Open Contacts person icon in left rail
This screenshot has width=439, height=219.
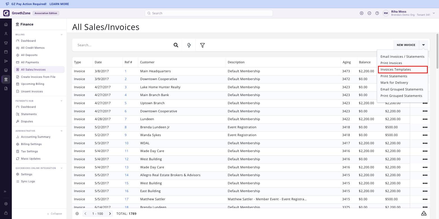[6, 34]
